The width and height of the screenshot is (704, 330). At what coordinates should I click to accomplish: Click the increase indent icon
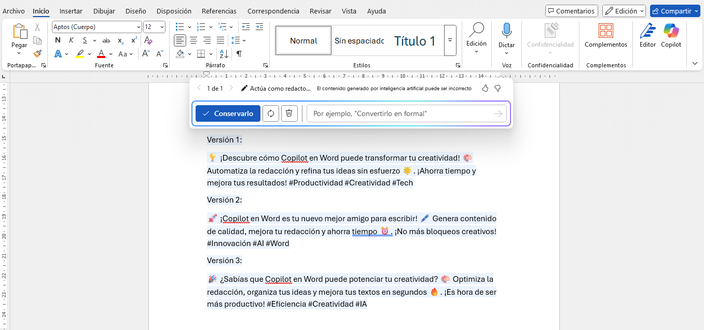click(x=259, y=27)
